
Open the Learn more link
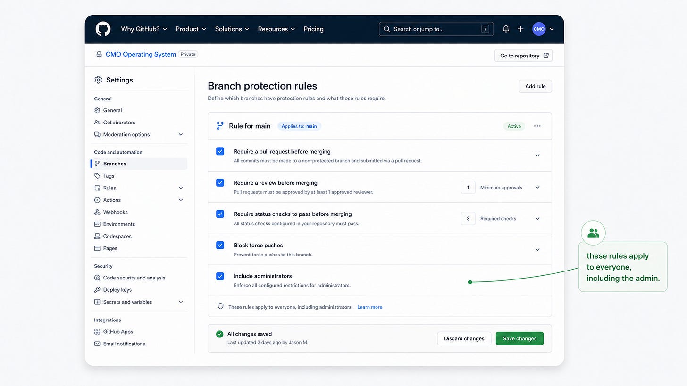(x=370, y=307)
